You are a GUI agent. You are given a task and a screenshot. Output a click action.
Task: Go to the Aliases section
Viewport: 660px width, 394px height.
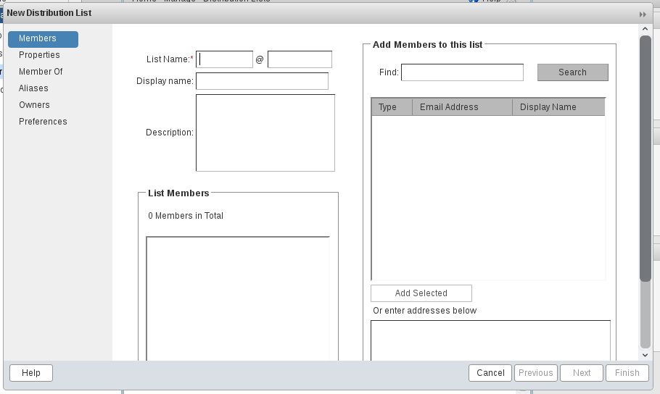click(33, 88)
